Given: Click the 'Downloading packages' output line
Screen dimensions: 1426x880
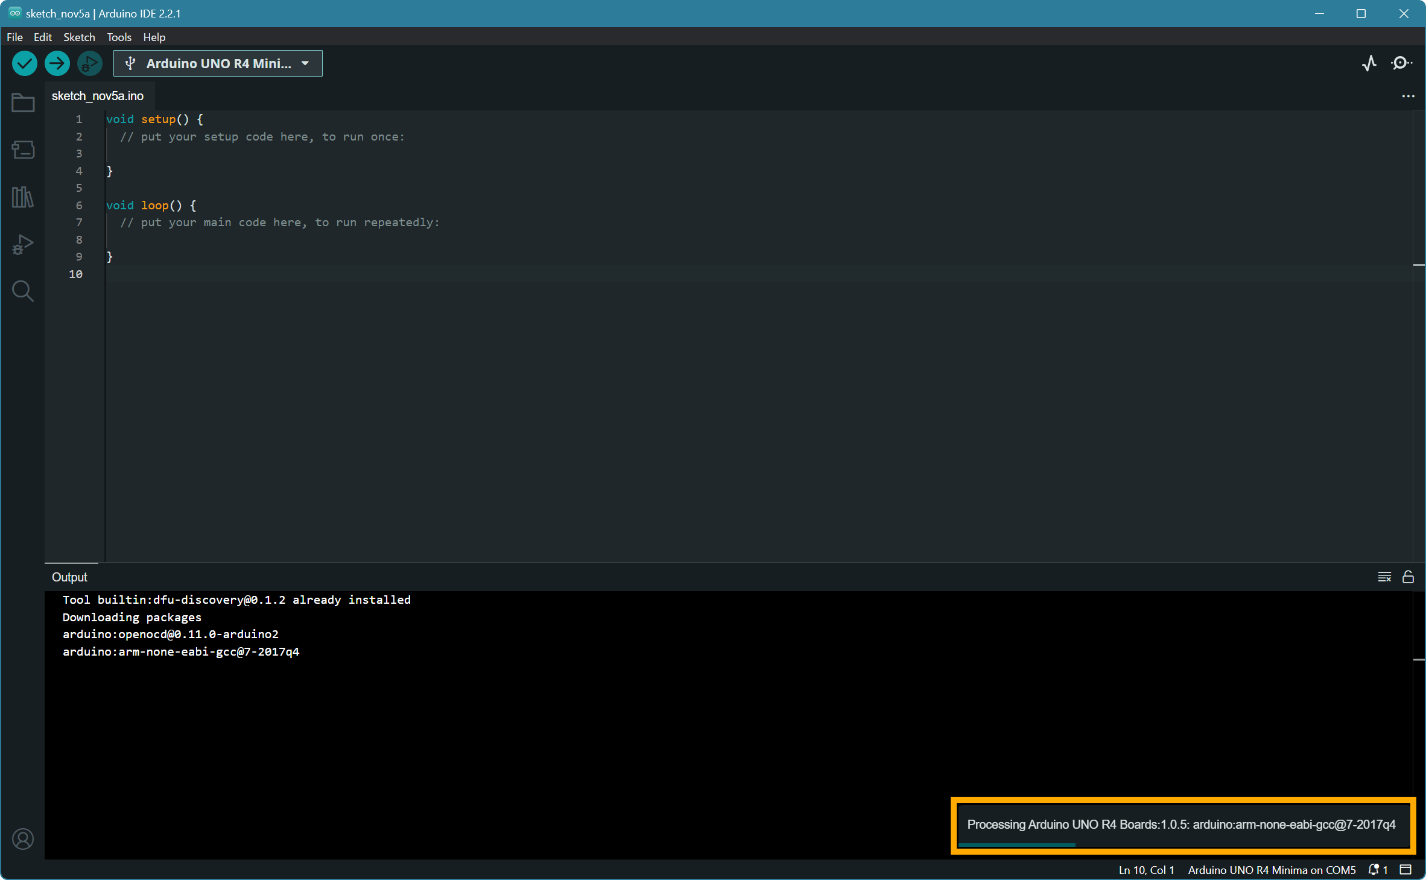Looking at the screenshot, I should (x=132, y=617).
